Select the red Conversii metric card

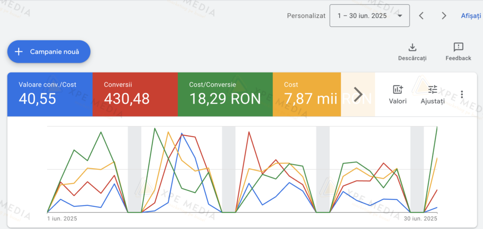tap(135, 94)
